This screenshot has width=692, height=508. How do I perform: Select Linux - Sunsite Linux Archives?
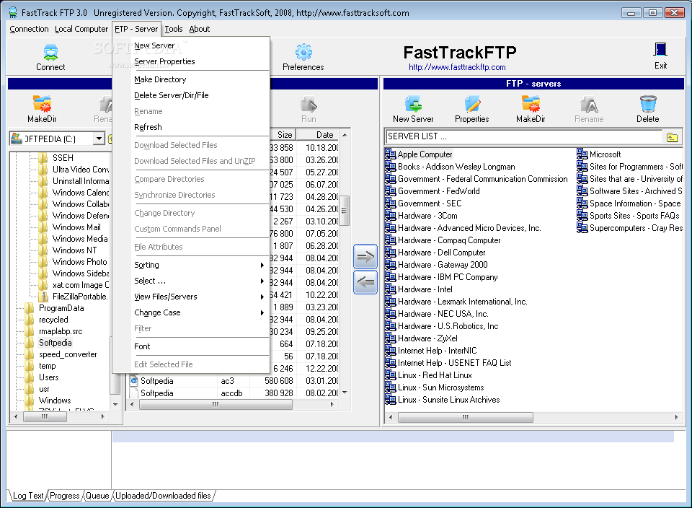(x=442, y=399)
